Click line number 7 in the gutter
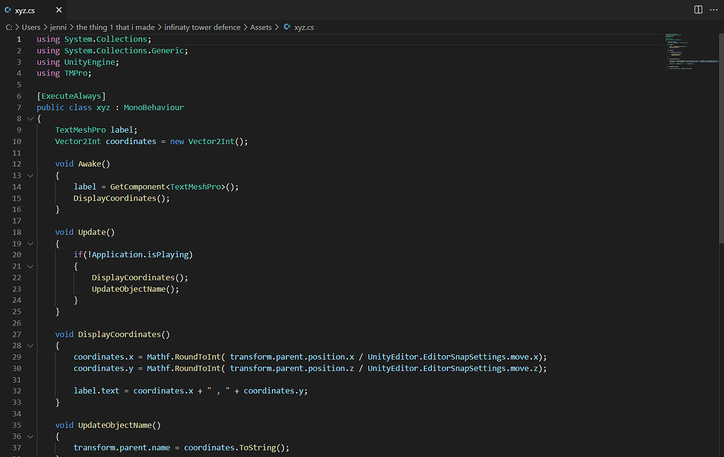This screenshot has width=724, height=457. pyautogui.click(x=19, y=107)
